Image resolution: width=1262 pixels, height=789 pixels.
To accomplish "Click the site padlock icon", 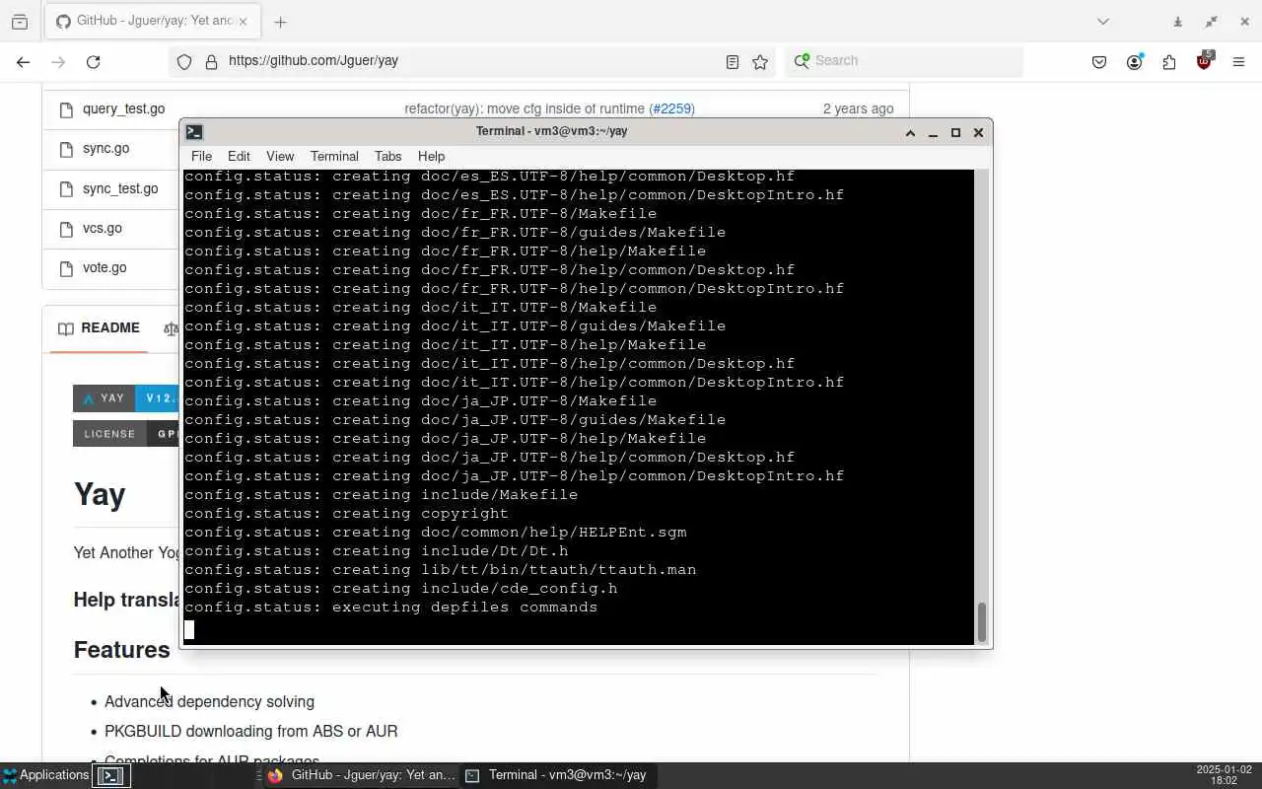I will (211, 61).
